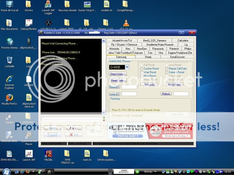Switch to the Sharp tab
The width and height of the screenshot is (234, 175).
pos(148,57)
